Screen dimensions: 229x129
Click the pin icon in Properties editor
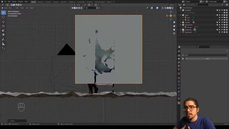click(227, 51)
